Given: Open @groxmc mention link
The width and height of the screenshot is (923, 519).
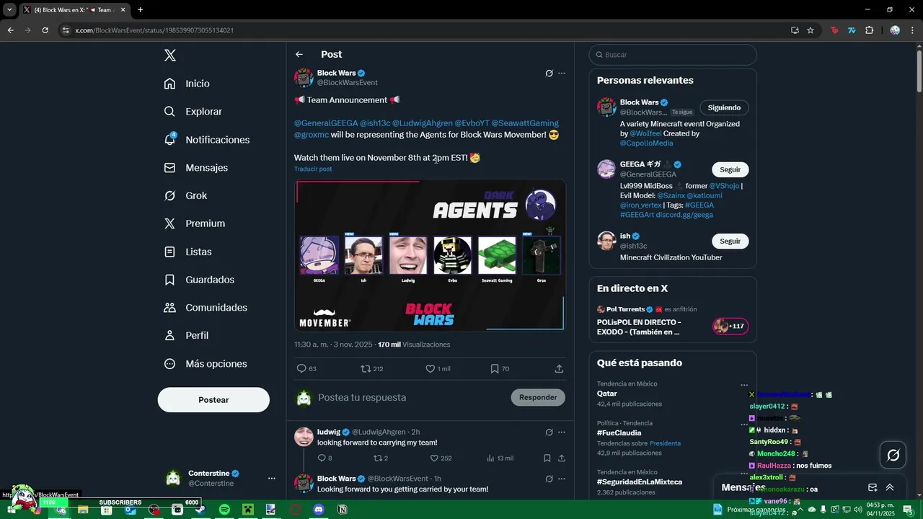Looking at the screenshot, I should [312, 135].
